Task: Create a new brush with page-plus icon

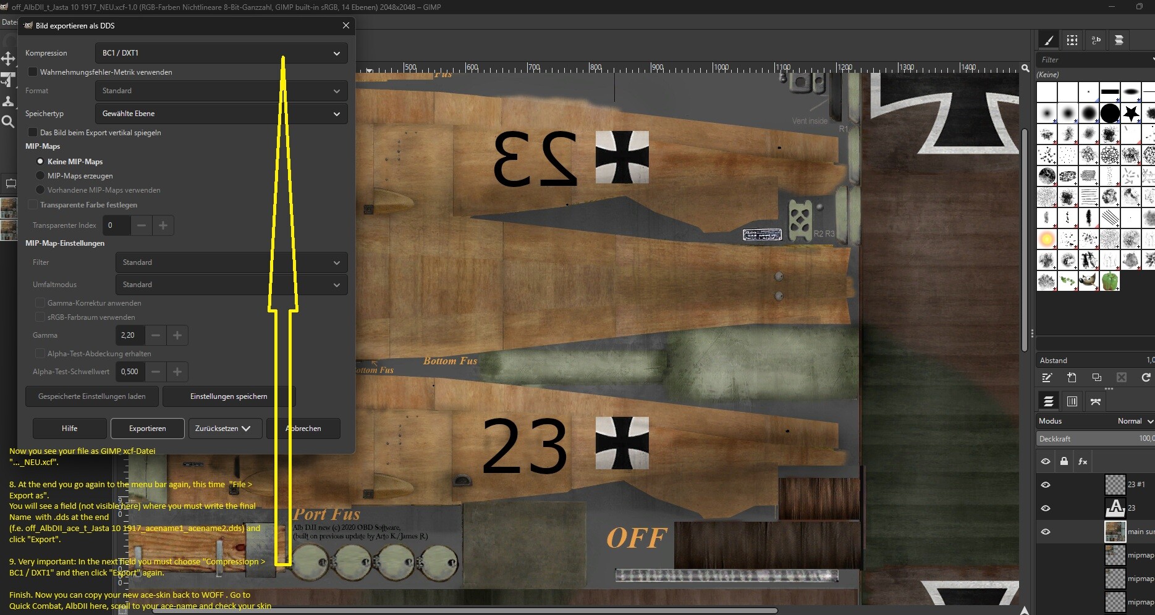Action: (1072, 377)
